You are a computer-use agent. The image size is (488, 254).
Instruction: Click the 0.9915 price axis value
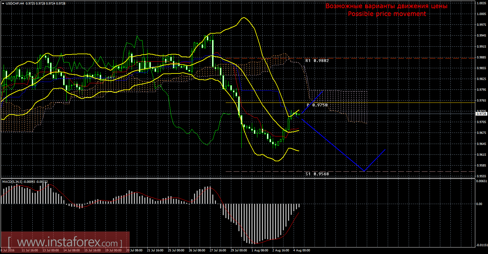481,46
